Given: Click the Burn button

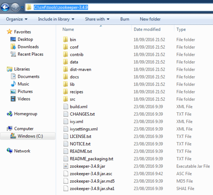Looking at the screenshot, I should pos(124,19).
